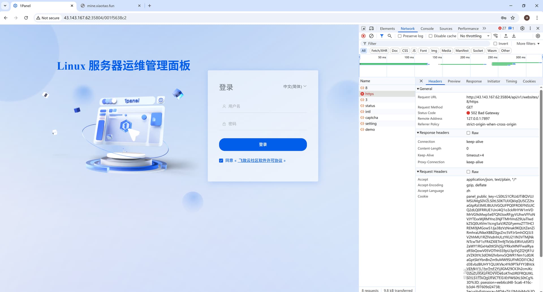Toggle the device toolbar icon
The width and height of the screenshot is (543, 292).
point(371,29)
